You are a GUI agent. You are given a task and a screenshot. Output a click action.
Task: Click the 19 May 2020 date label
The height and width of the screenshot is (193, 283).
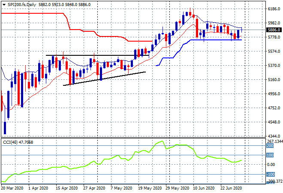pos(150,188)
